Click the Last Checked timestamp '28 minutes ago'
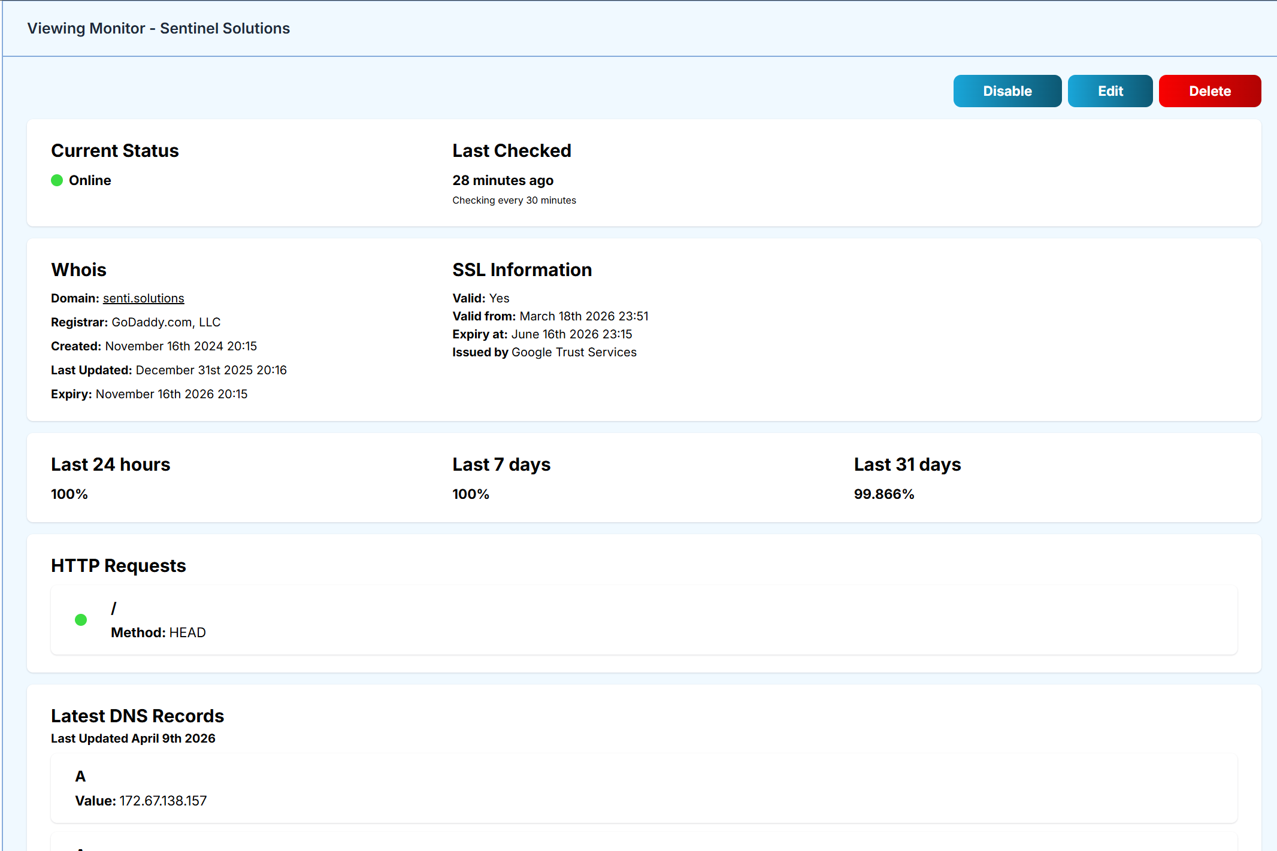 pos(503,180)
